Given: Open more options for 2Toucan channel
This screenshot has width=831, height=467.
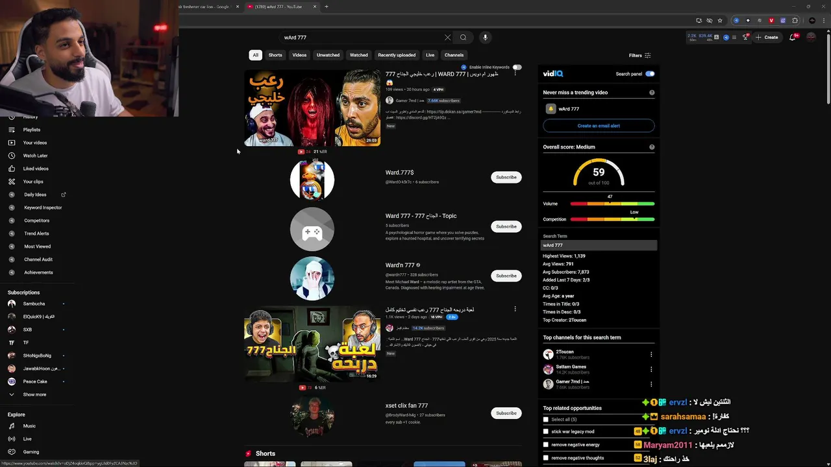Looking at the screenshot, I should [x=651, y=354].
